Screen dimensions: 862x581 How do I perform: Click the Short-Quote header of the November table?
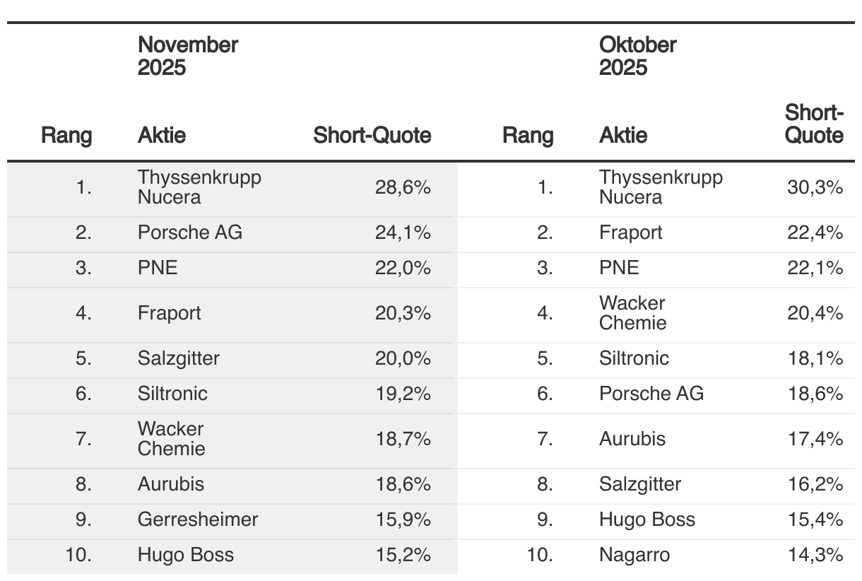[x=372, y=135]
